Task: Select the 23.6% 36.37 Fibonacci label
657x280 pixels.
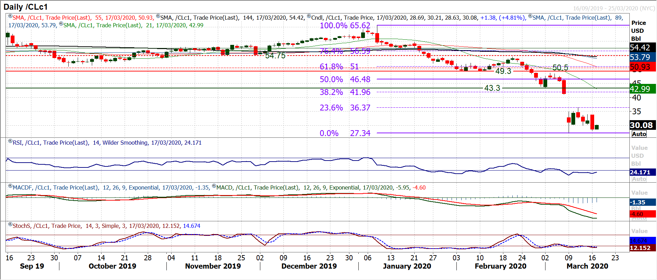Action: click(x=345, y=108)
